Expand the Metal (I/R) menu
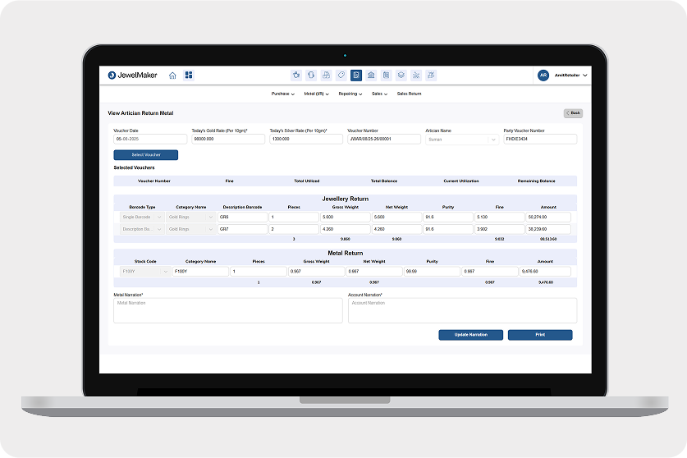Image resolution: width=687 pixels, height=458 pixels. [x=316, y=94]
